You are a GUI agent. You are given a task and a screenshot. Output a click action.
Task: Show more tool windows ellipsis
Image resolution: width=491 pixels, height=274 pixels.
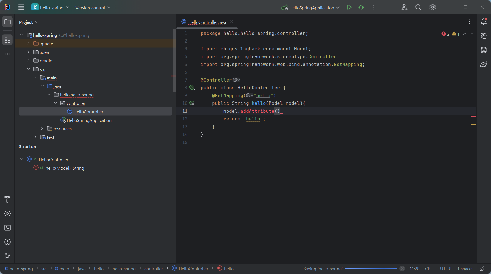click(x=8, y=54)
